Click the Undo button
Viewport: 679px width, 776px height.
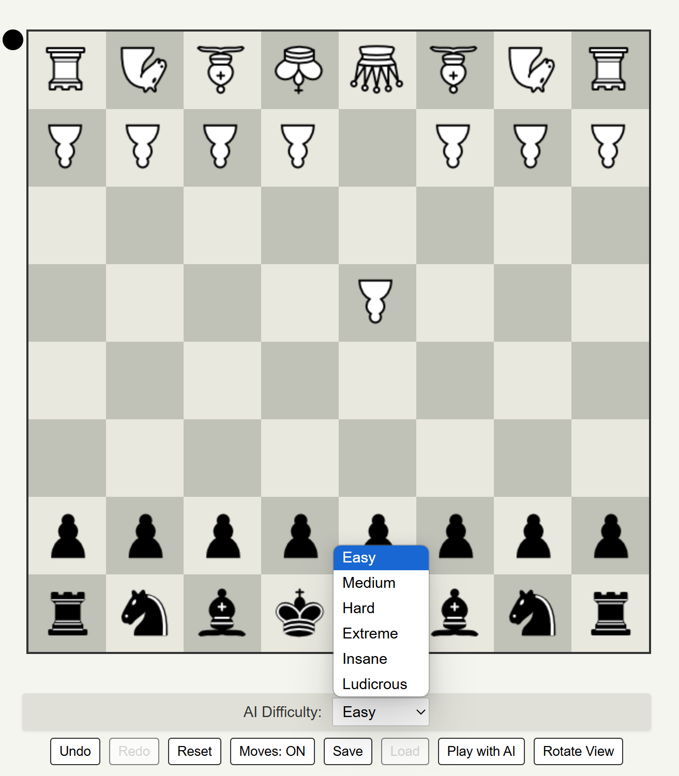(75, 751)
